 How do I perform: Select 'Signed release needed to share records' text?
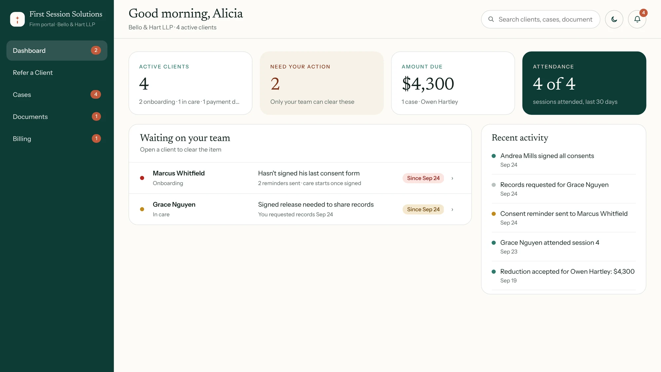[316, 204]
